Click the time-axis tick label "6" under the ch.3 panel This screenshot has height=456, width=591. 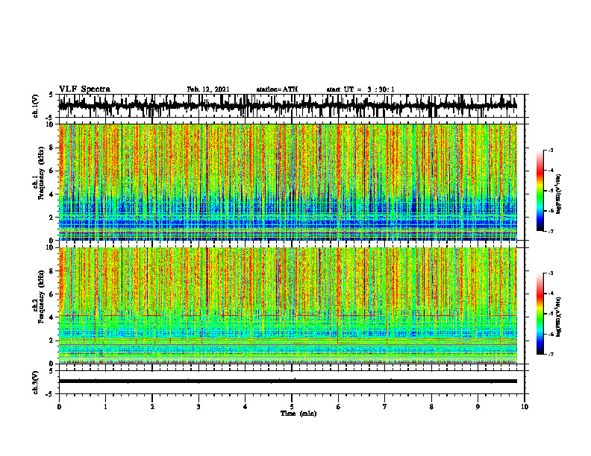point(339,407)
